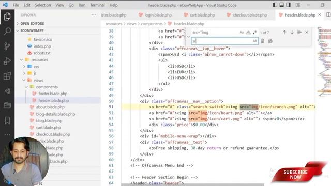Toggle find in selection
The image size is (331, 186).
coord(299,32)
